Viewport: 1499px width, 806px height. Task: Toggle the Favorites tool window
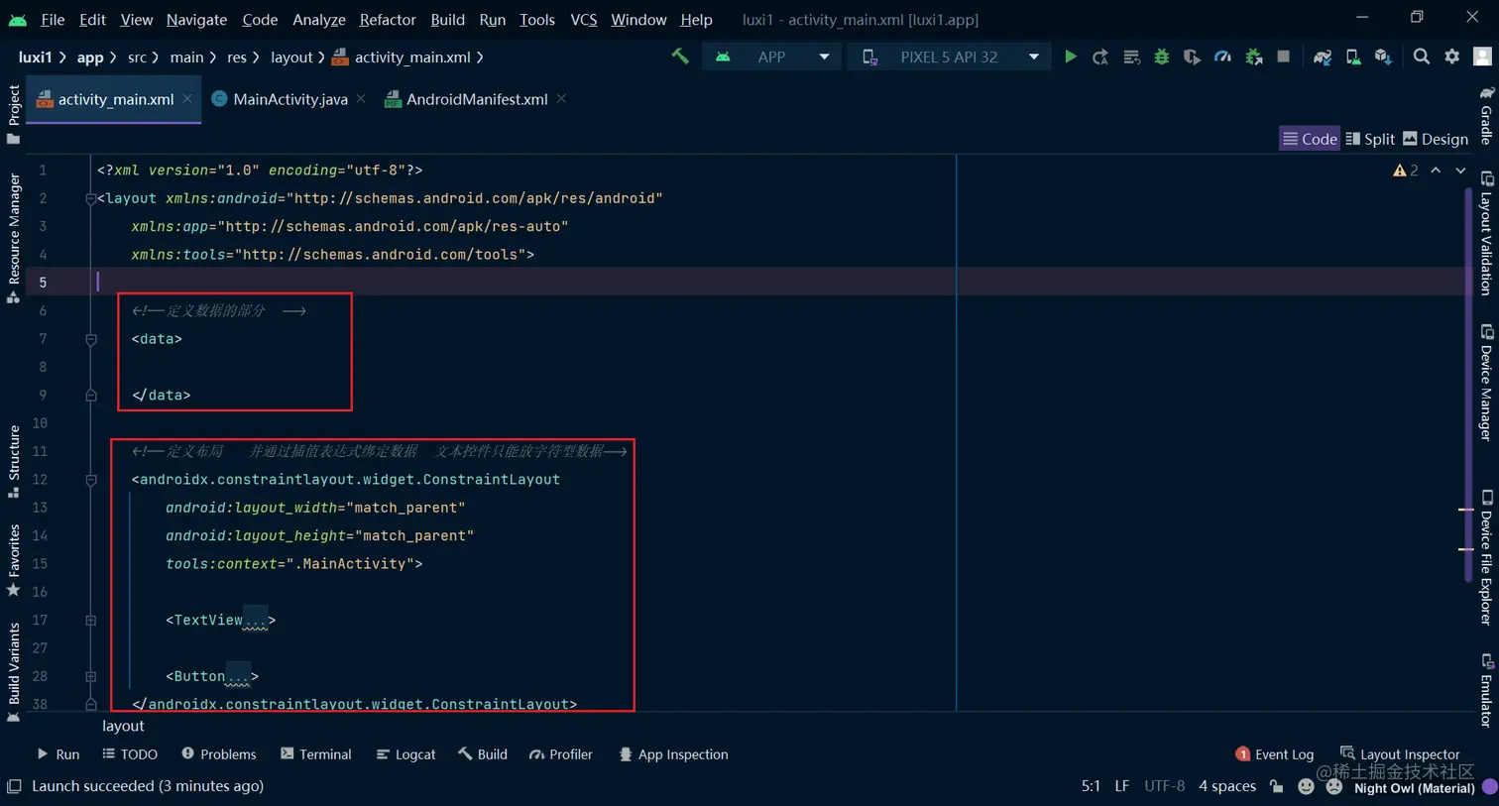[x=14, y=560]
